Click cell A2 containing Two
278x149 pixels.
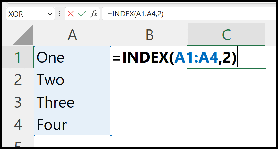click(x=72, y=80)
